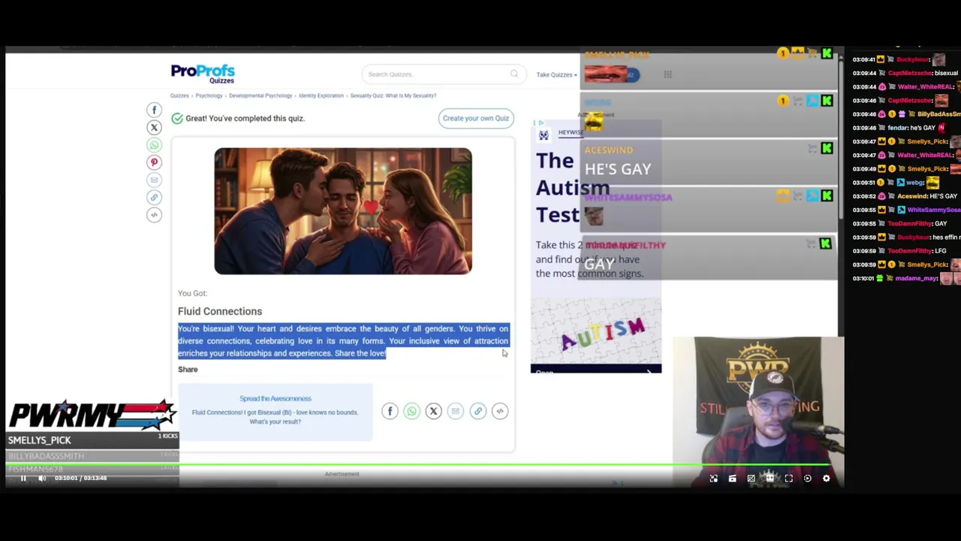The image size is (961, 541).
Task: Share on Facebook from the left sidebar
Action: pos(154,110)
